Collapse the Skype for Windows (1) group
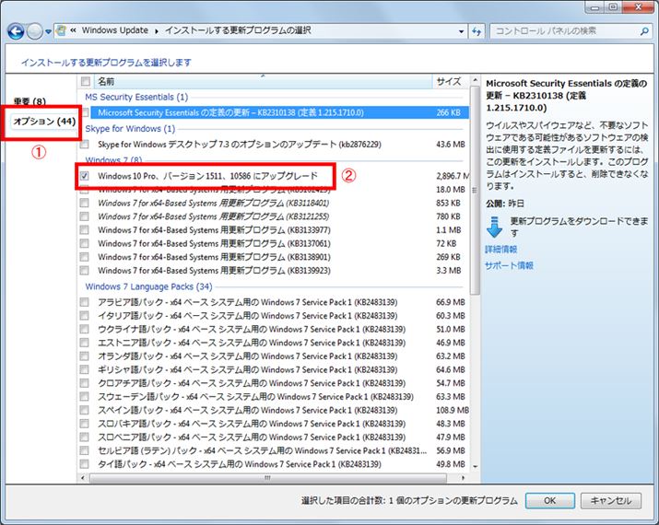The image size is (659, 525). [x=130, y=129]
